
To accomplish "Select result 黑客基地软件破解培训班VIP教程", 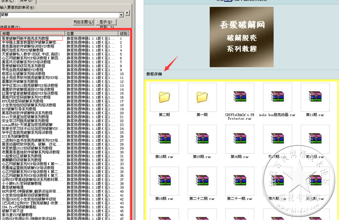I will coord(28,46).
